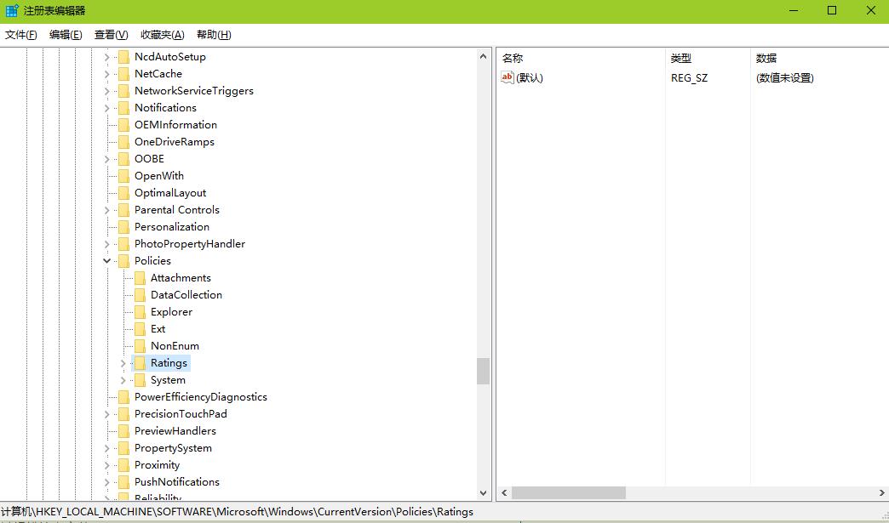Click the 名称 column header
This screenshot has width=889, height=523.
click(513, 58)
